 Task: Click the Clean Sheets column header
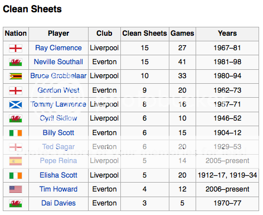point(145,34)
